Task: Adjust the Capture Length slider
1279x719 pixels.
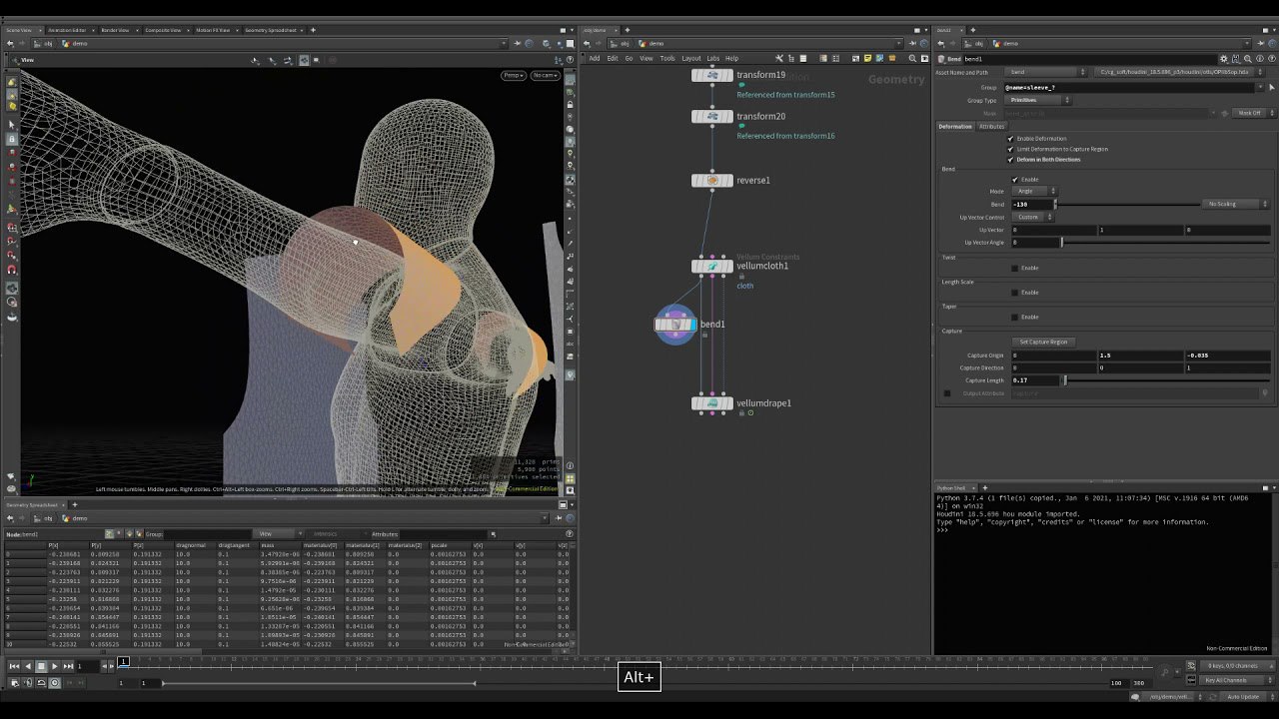Action: click(x=1065, y=380)
